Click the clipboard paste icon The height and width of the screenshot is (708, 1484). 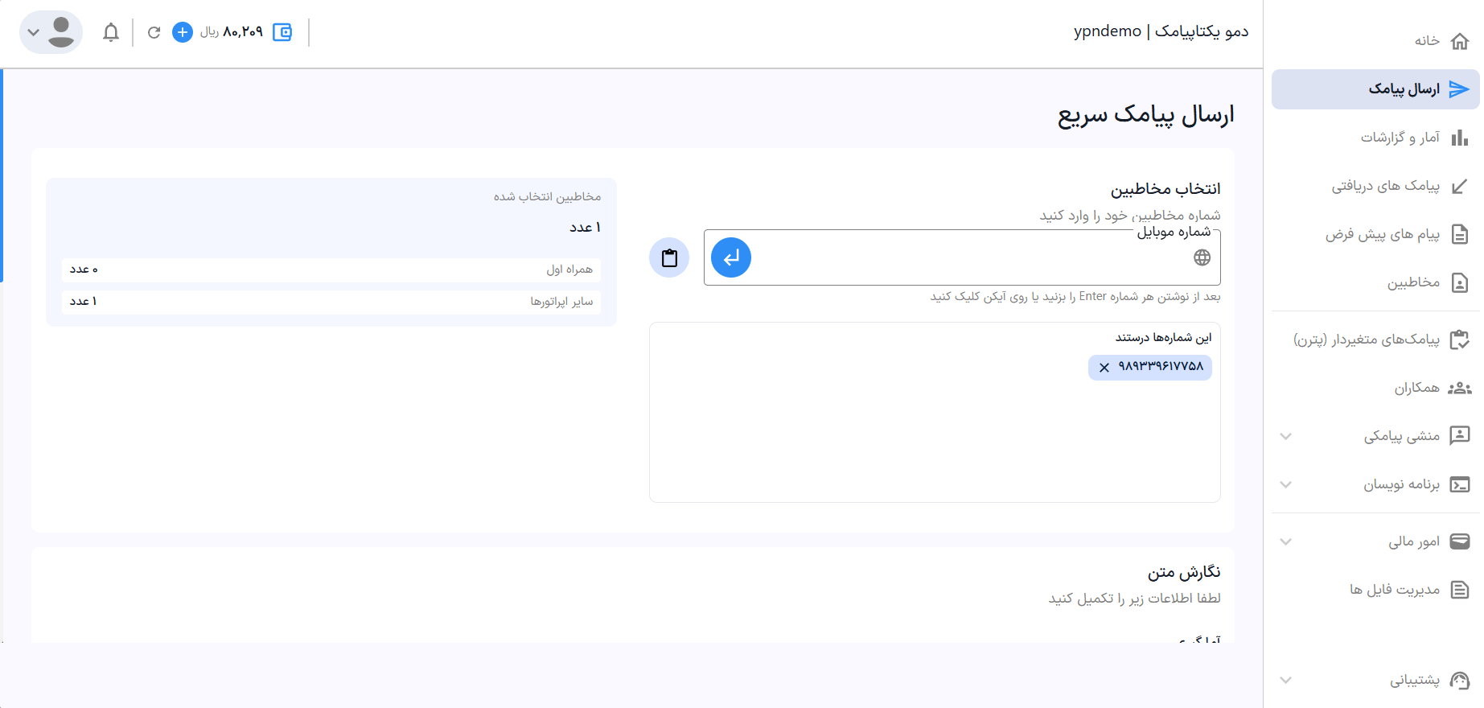(x=669, y=257)
